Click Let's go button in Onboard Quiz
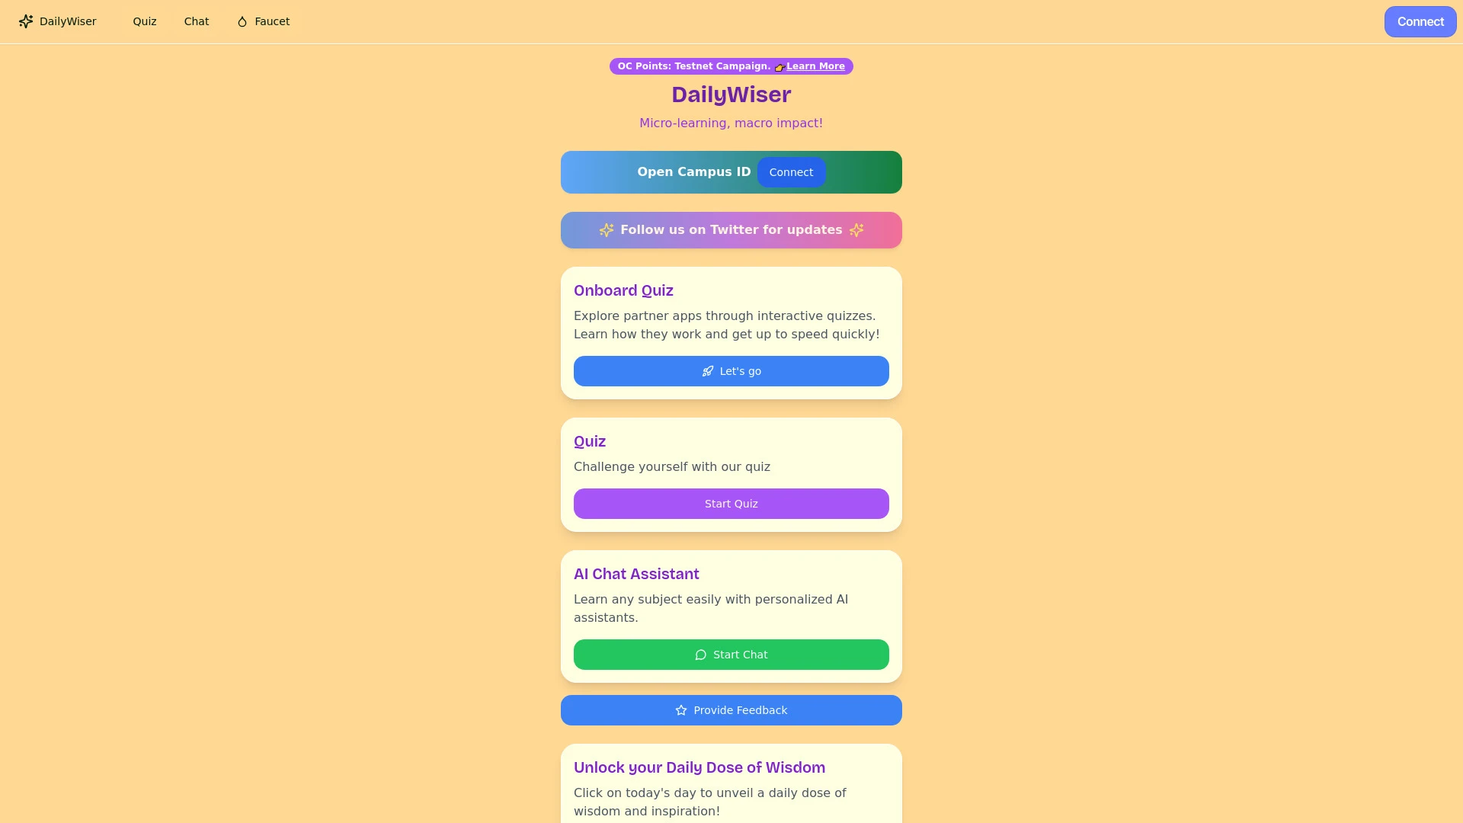1463x823 pixels. 731,371
